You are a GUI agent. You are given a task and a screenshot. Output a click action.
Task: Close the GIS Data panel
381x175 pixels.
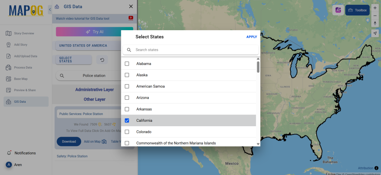tap(131, 6)
